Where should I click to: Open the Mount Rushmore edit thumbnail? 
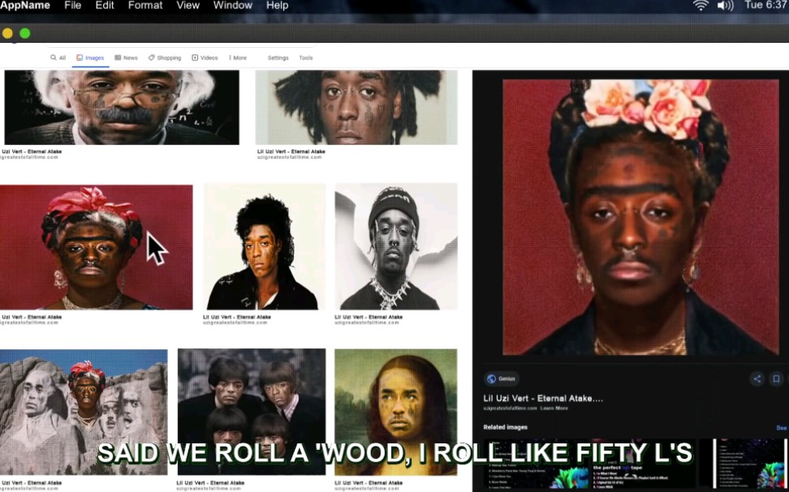pyautogui.click(x=84, y=412)
